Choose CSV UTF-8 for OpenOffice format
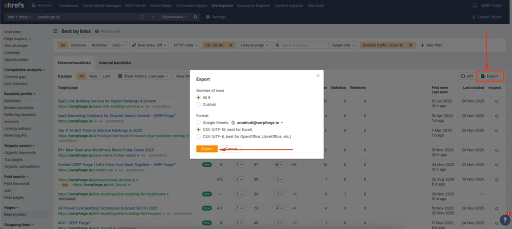 click(x=199, y=136)
